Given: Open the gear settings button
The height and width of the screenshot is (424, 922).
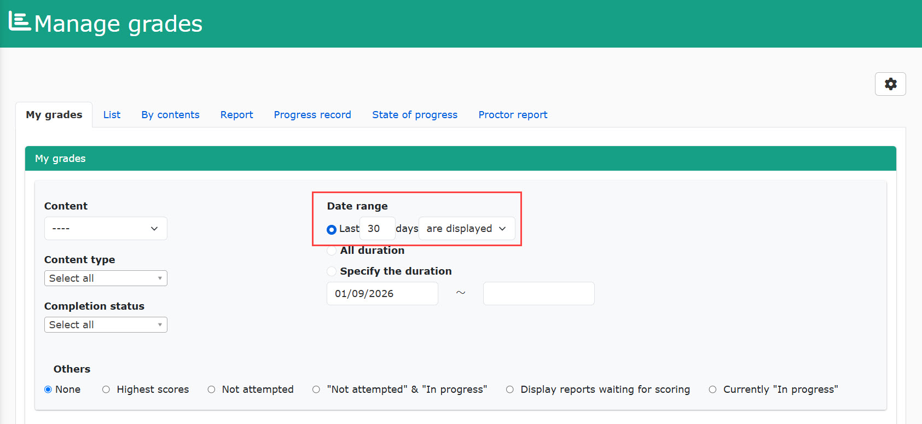Looking at the screenshot, I should [890, 84].
